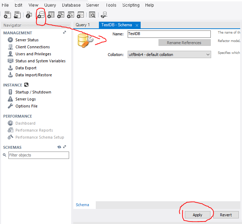Open the Help menu

tap(149, 5)
